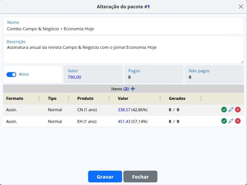The width and height of the screenshot is (247, 185).
Task: Click the Valor 790,00 field
Action: [x=93, y=74]
